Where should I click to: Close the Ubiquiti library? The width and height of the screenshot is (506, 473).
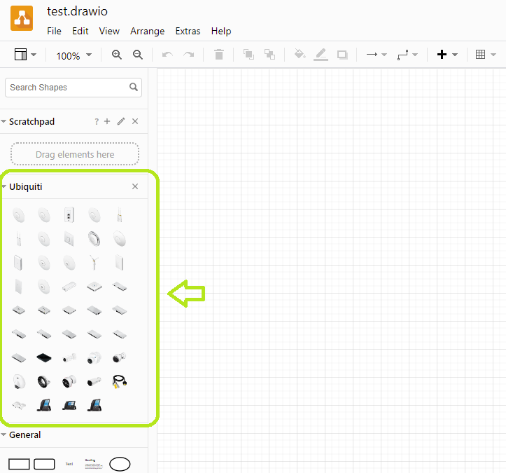[135, 186]
